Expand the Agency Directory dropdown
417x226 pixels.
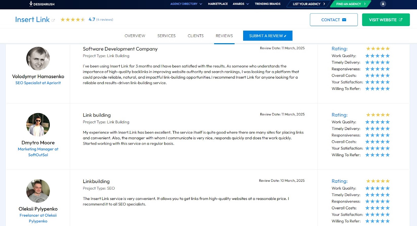[186, 4]
